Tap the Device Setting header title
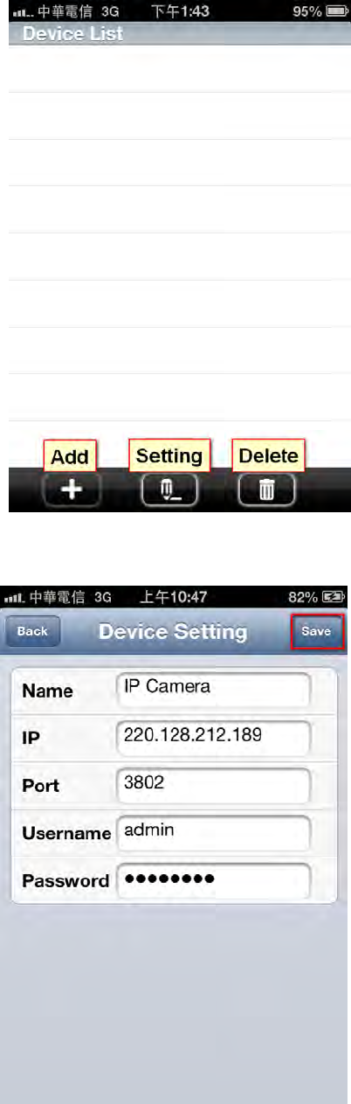The image size is (351, 1104). (x=173, y=631)
